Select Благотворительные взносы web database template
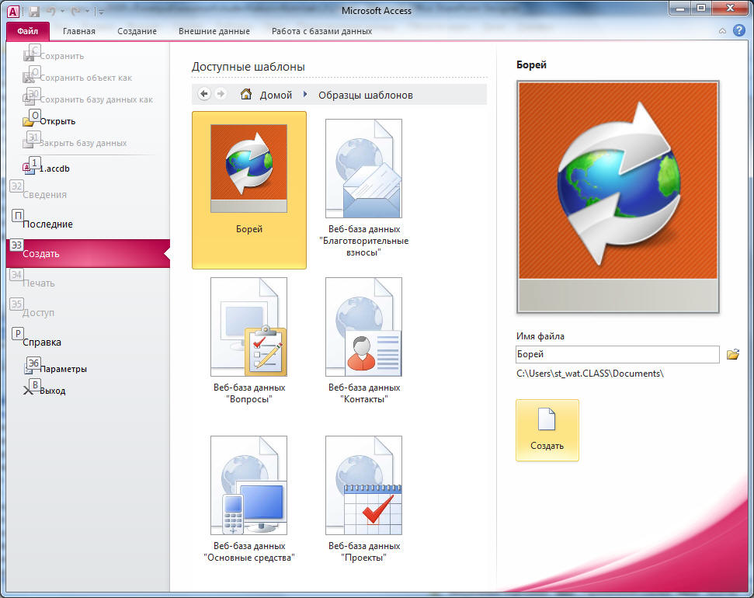 [x=364, y=189]
